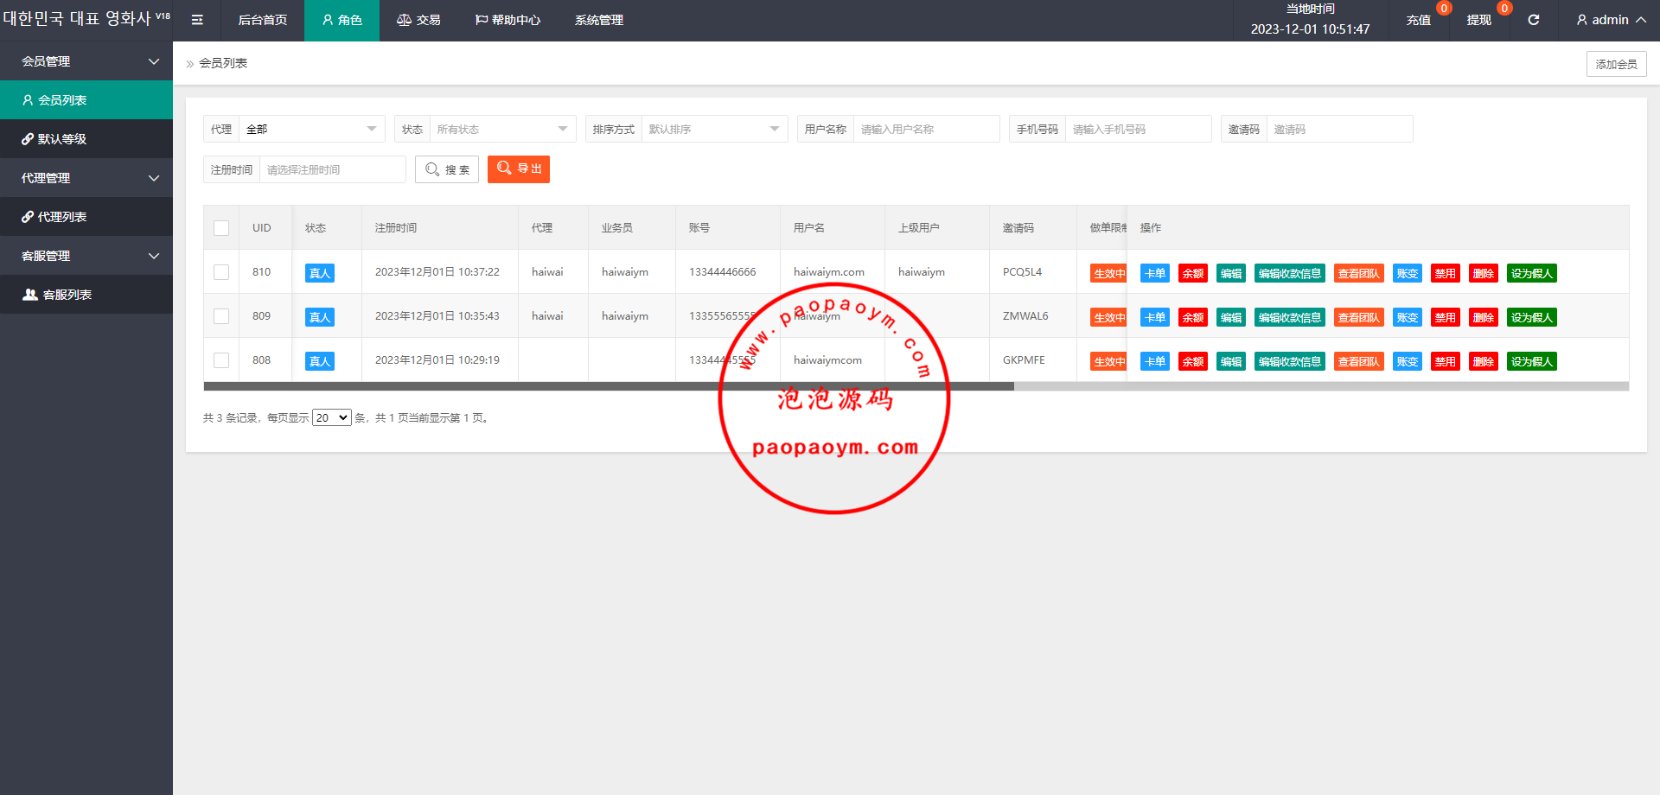This screenshot has height=795, width=1660.
Task: Click 生效中 tag for UID 808
Action: (x=1108, y=361)
